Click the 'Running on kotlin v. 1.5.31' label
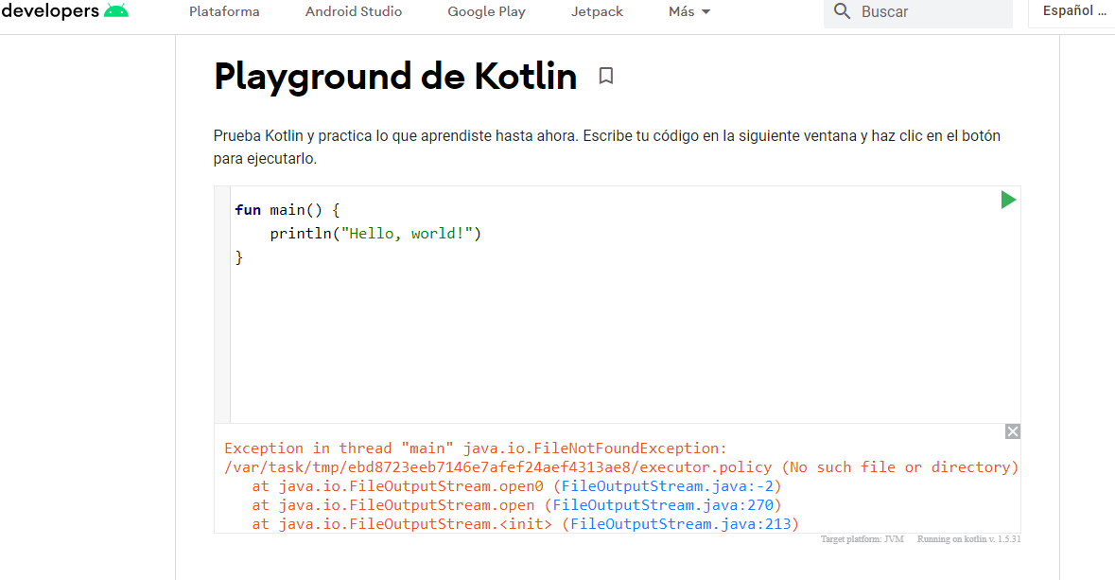Viewport: 1115px width, 580px height. click(968, 538)
